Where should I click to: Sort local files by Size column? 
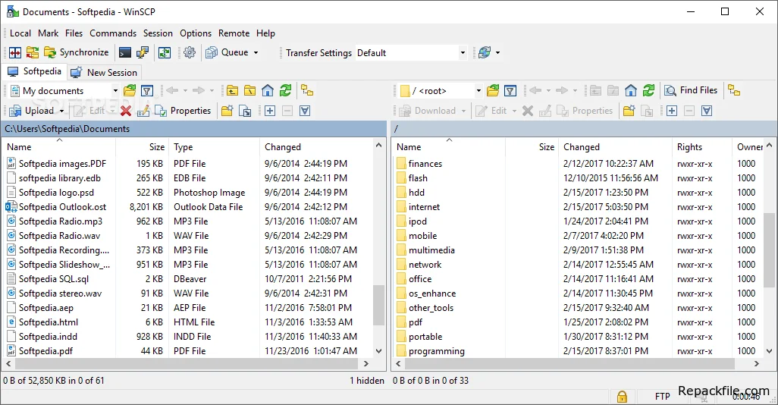pyautogui.click(x=143, y=147)
